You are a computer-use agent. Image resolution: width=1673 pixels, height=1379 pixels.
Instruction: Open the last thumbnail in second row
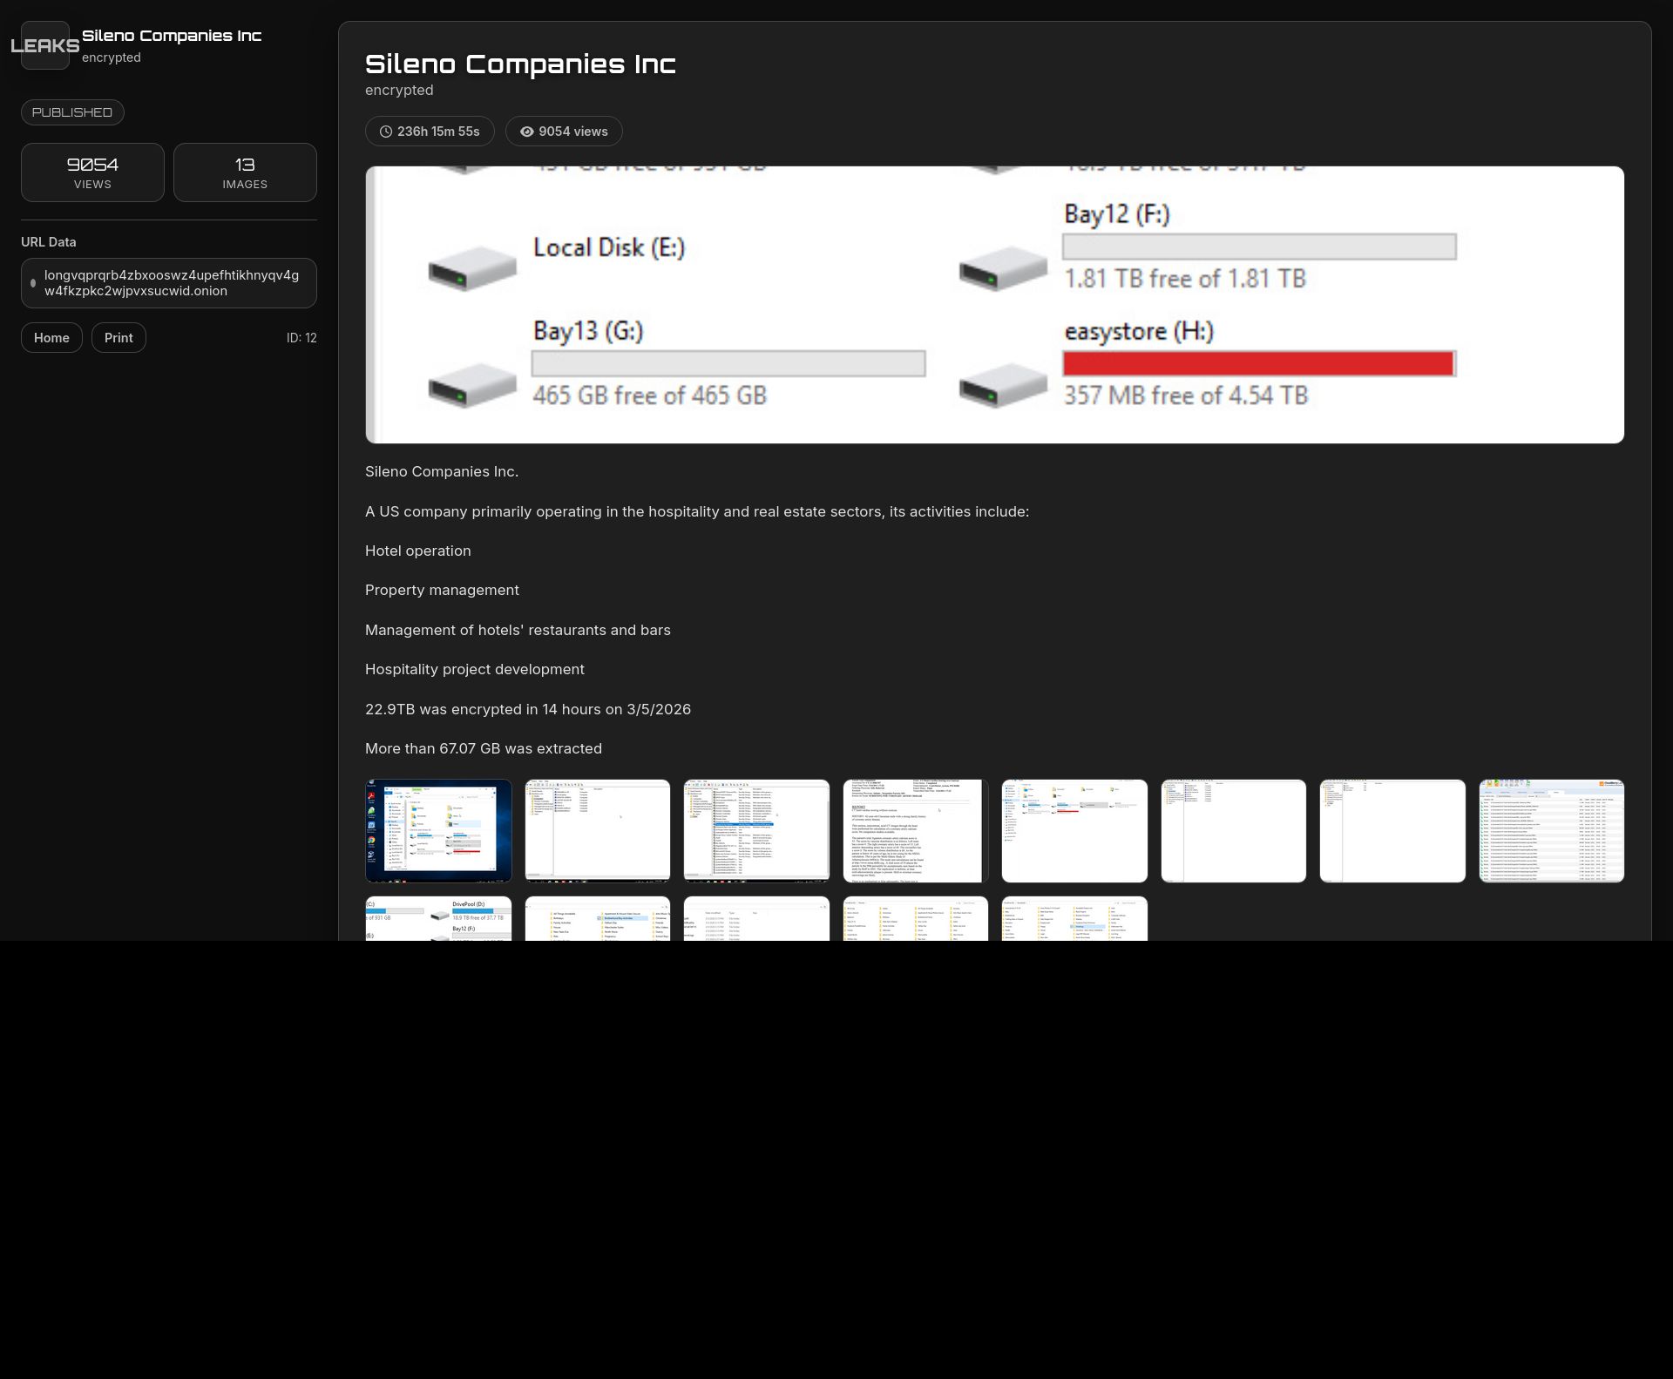pos(1074,918)
